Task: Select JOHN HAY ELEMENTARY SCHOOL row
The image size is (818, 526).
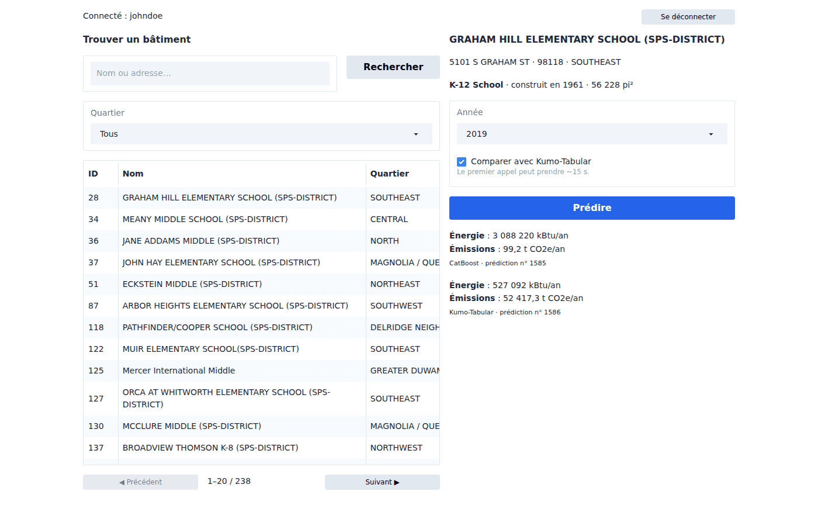Action: coord(261,262)
